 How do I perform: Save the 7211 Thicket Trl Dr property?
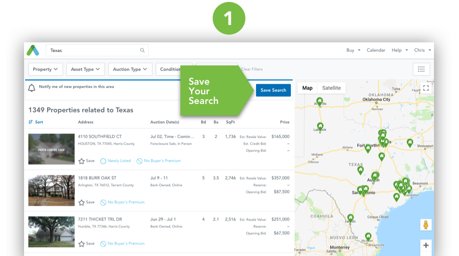[87, 243]
